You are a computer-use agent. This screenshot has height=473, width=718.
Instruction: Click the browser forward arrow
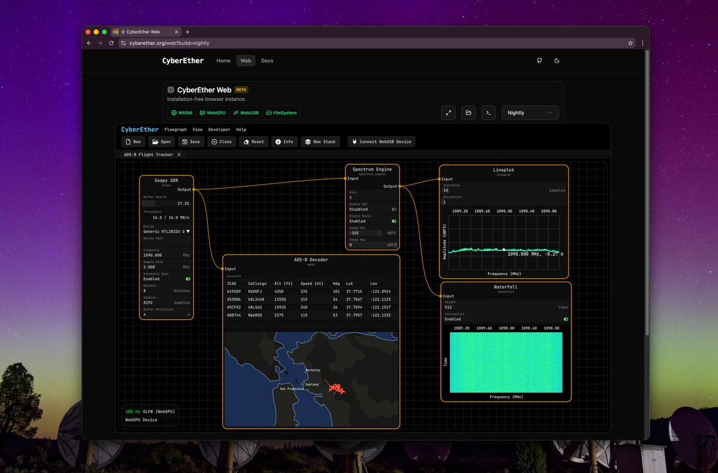(100, 43)
